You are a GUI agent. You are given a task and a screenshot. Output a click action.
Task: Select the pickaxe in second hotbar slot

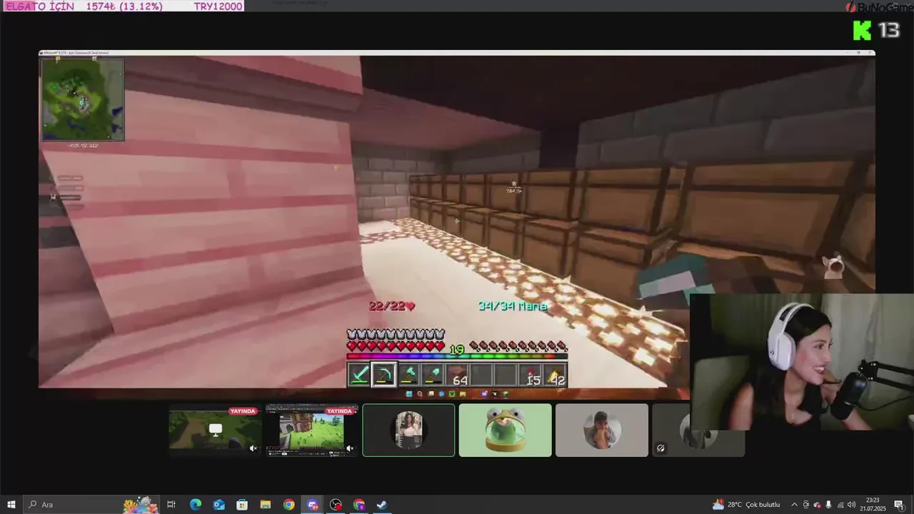click(x=383, y=375)
